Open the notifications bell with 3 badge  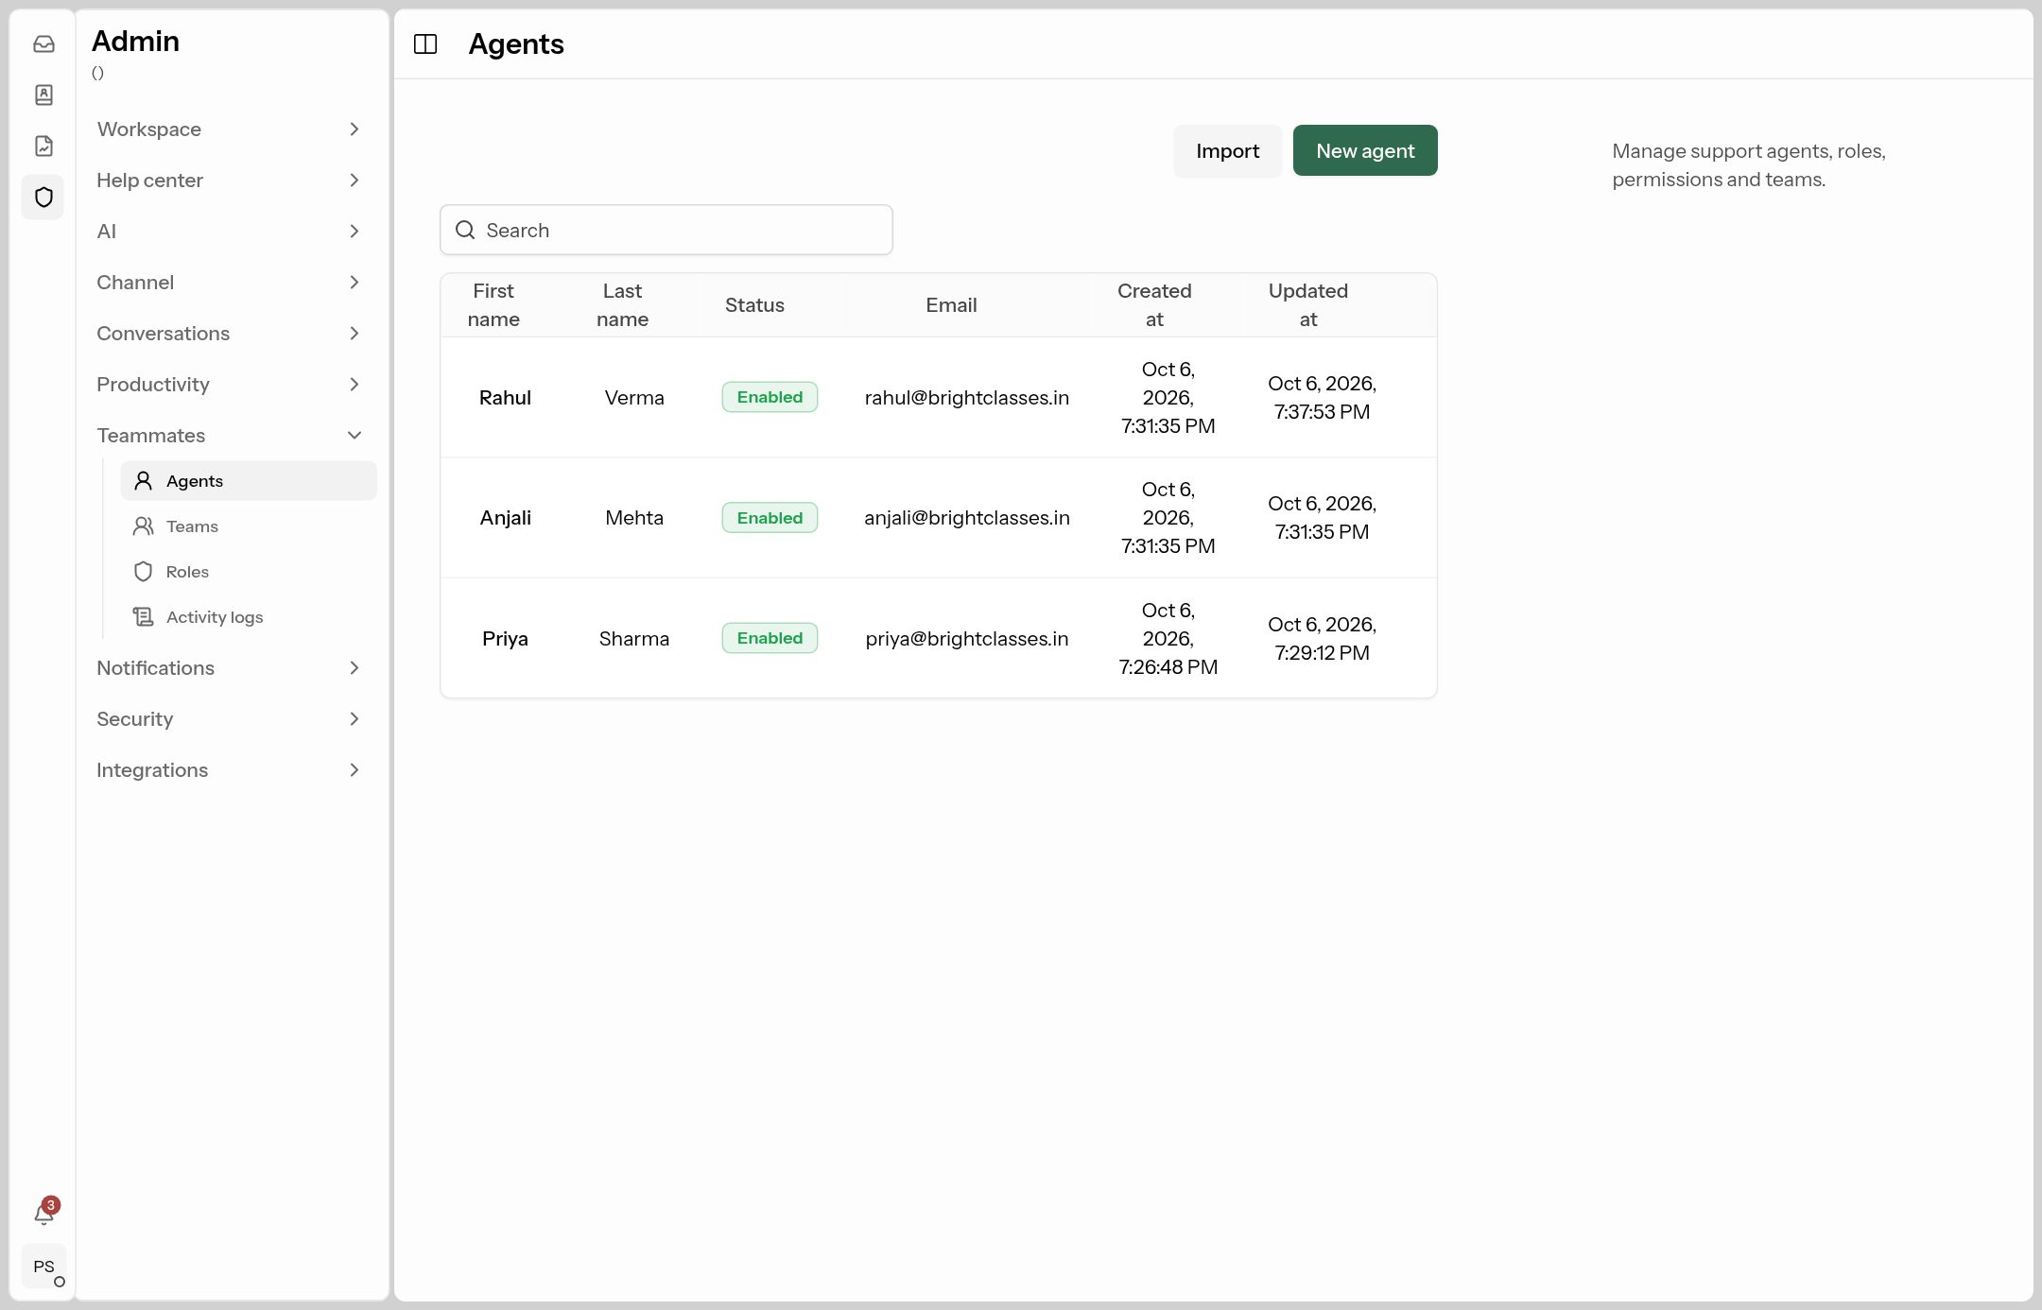tap(44, 1213)
